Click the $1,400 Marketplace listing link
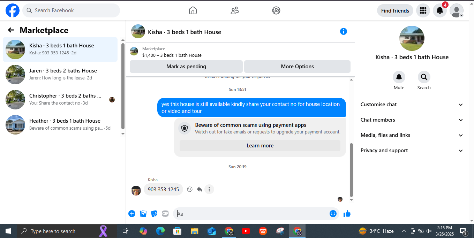This screenshot has height=238, width=474. pyautogui.click(x=172, y=55)
